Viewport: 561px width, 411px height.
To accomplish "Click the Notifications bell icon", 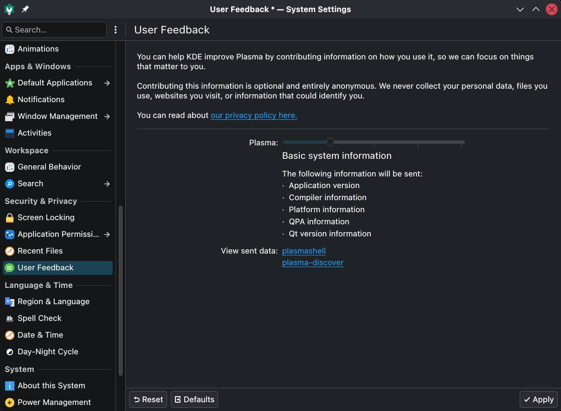I will coord(9,99).
